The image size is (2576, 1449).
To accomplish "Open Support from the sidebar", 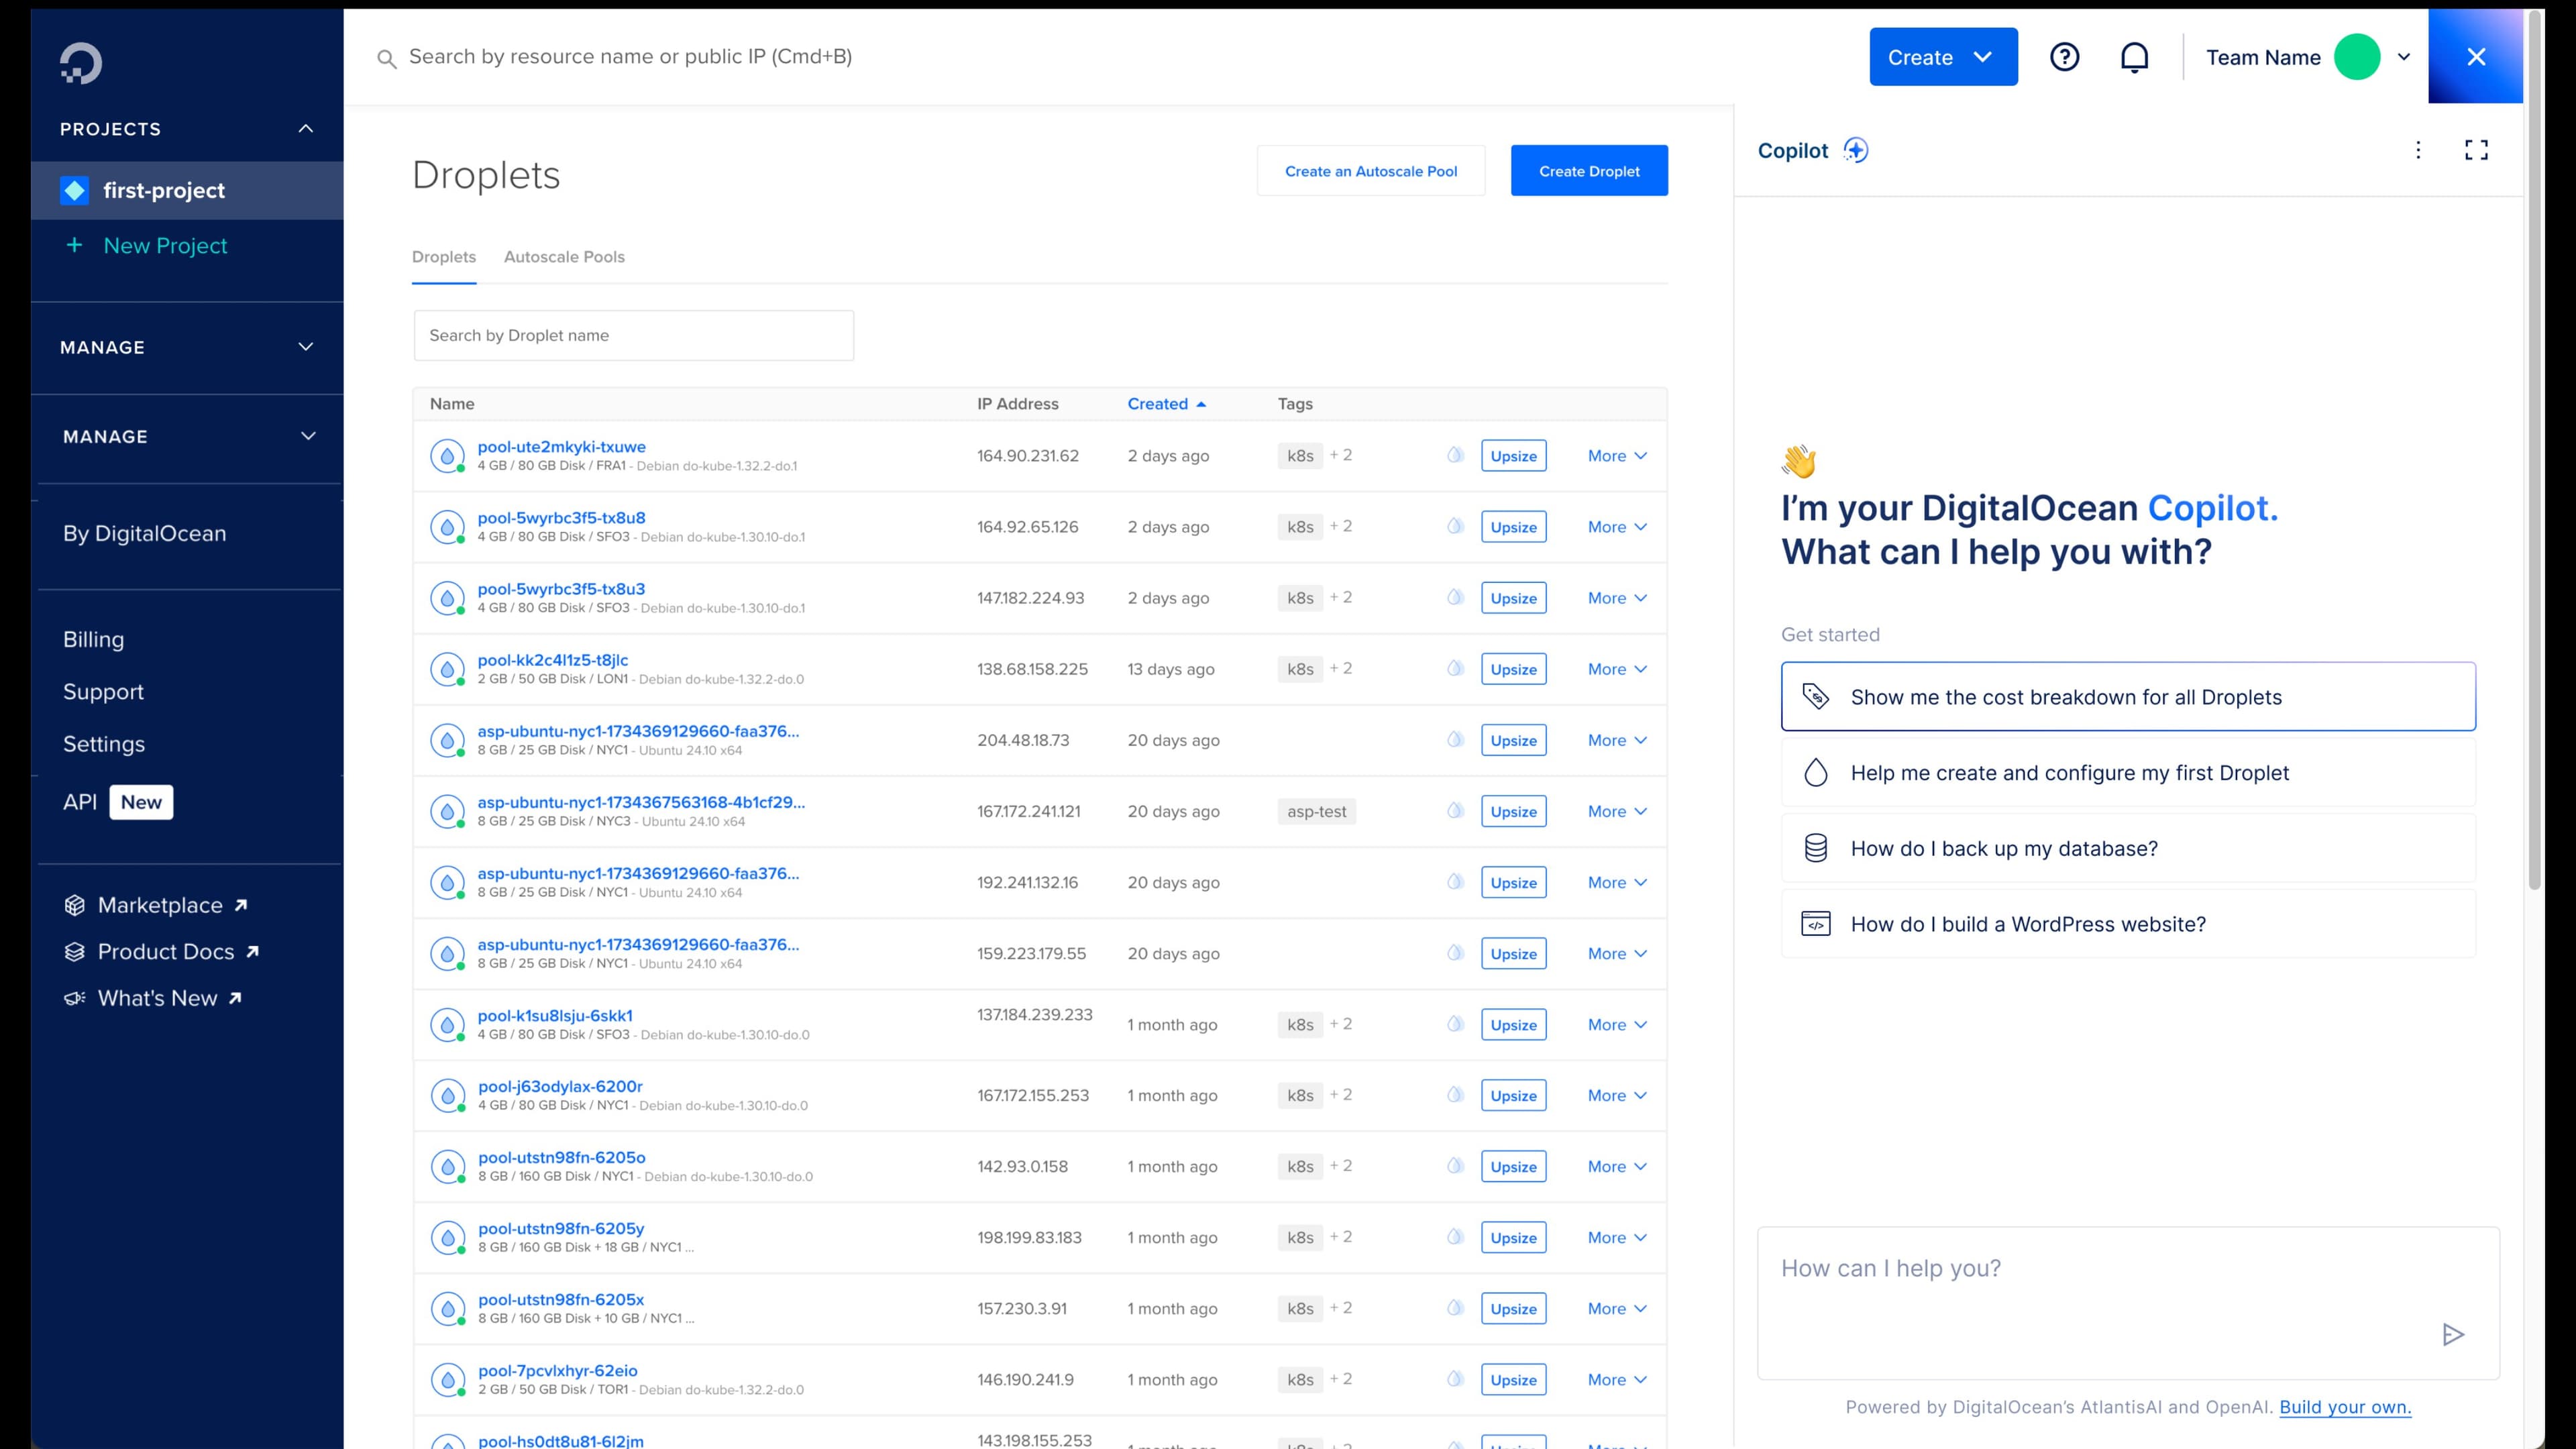I will click(103, 692).
